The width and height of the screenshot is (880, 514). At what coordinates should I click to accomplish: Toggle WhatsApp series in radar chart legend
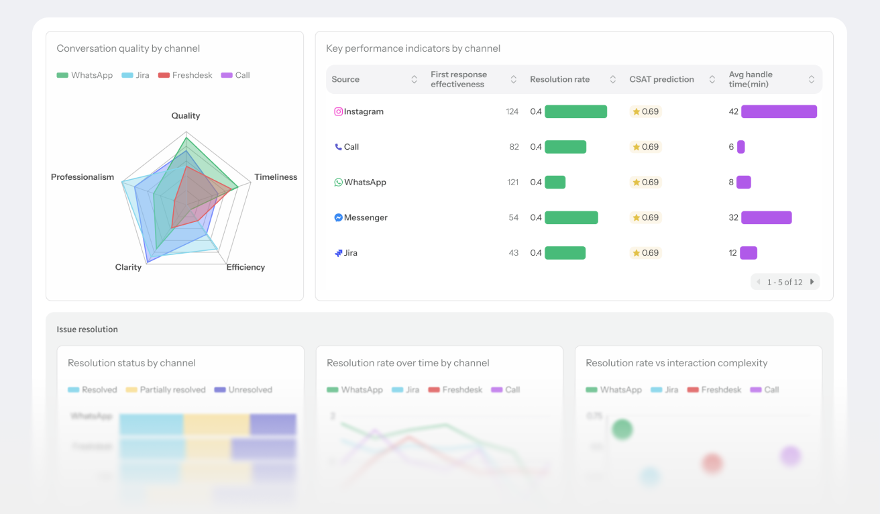85,75
